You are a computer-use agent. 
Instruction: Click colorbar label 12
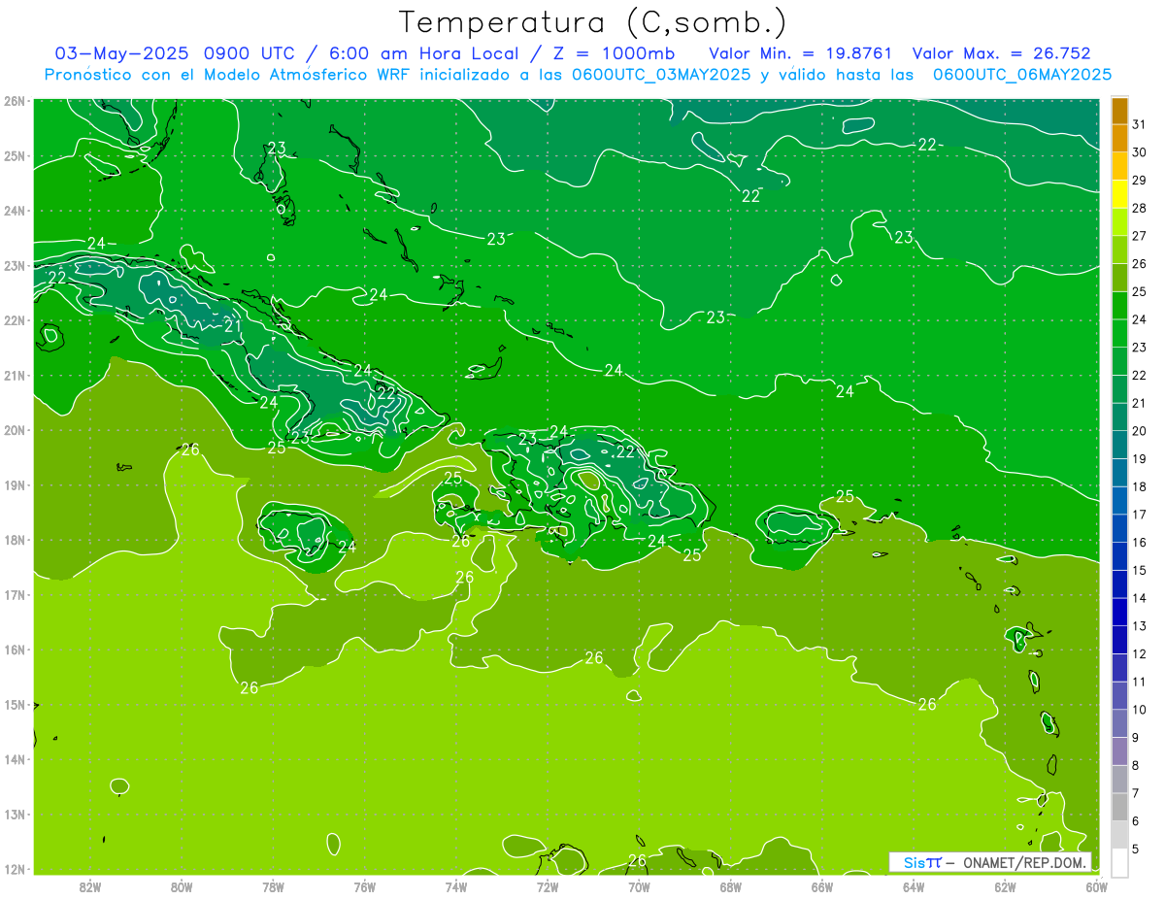(1139, 654)
